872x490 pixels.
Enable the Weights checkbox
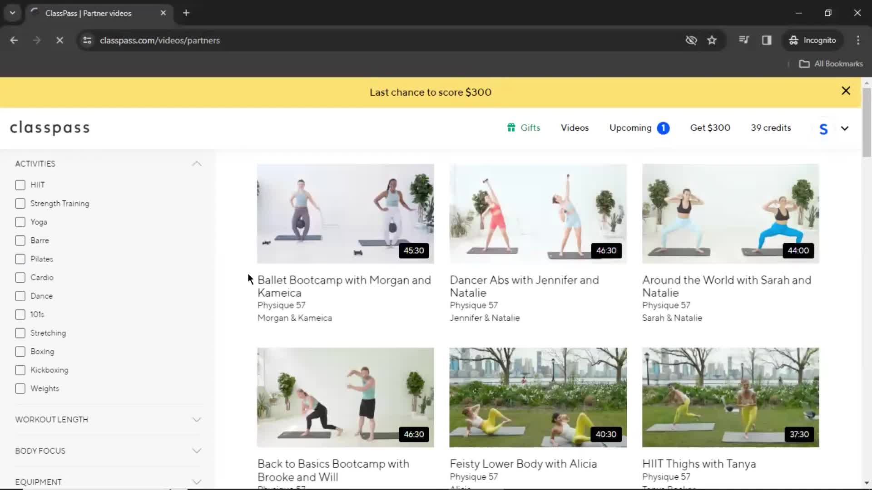(x=20, y=389)
